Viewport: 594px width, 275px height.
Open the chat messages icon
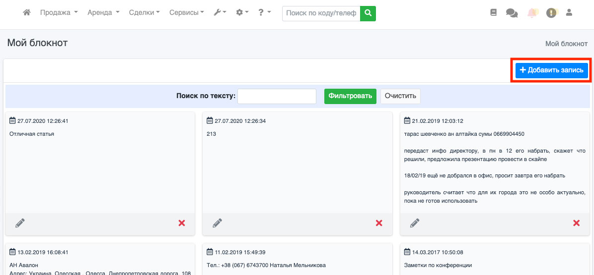pyautogui.click(x=512, y=13)
